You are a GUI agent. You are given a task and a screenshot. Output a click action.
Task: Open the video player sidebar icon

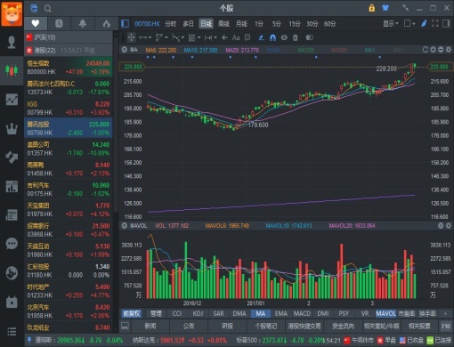pyautogui.click(x=12, y=303)
